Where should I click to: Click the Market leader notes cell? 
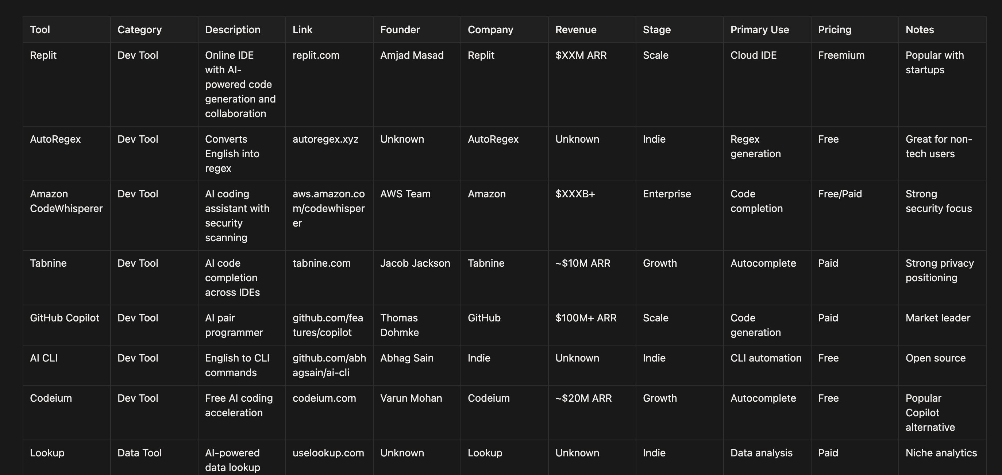coord(937,318)
